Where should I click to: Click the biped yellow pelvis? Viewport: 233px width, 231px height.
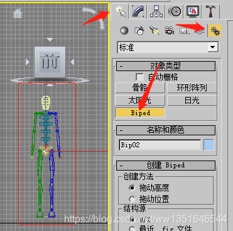pyautogui.click(x=46, y=151)
